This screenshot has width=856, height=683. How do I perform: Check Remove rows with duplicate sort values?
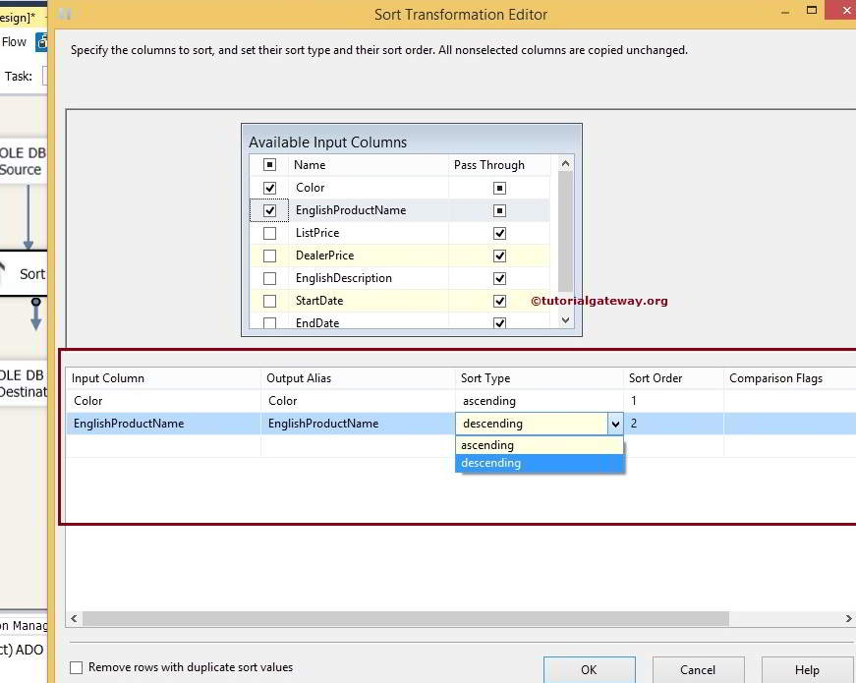pyautogui.click(x=75, y=667)
